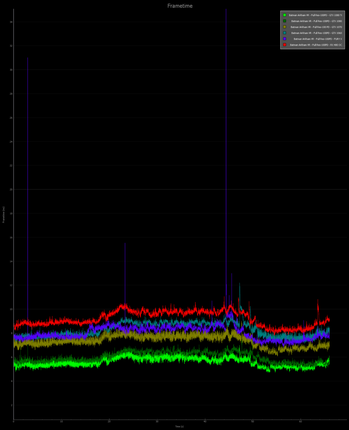Screen dimensions: 349x430
Task: Click the Time (s) axis label
Action: point(179,427)
